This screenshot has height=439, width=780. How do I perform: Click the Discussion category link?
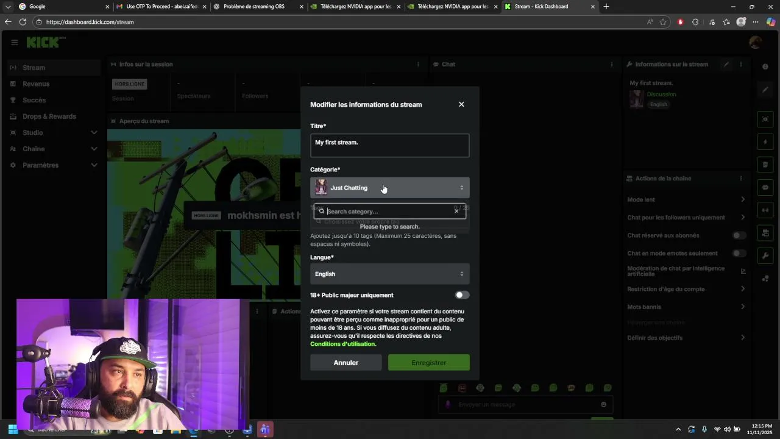coord(661,95)
